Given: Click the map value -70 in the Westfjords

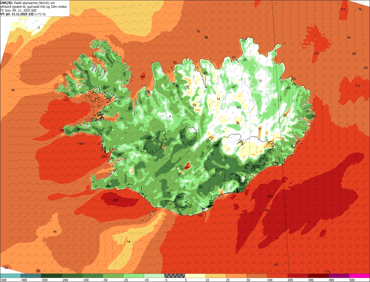Looking at the screenshot, I should [x=104, y=88].
